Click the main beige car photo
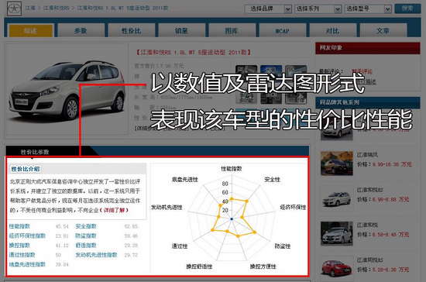The width and height of the screenshot is (426, 282). point(67,89)
